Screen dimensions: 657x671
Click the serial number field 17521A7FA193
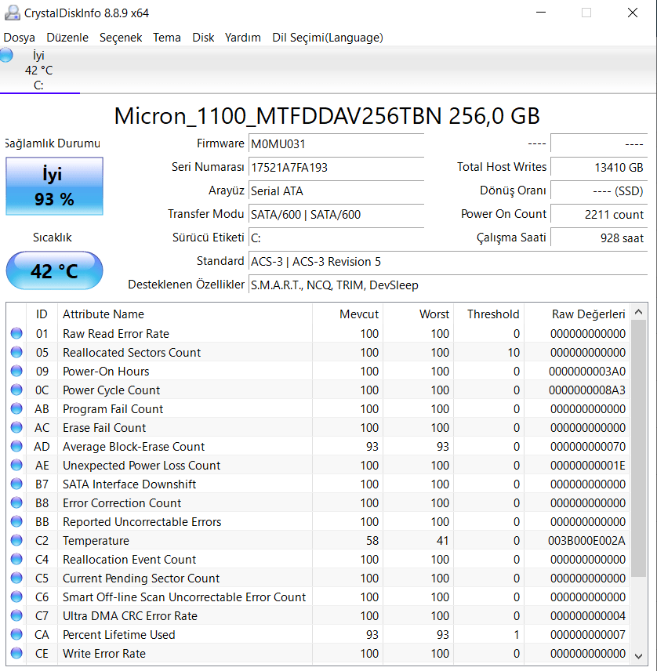tap(336, 167)
